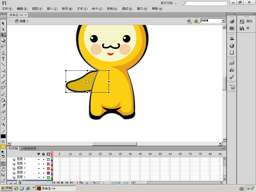Select the Eraser tool
This screenshot has width=256, height=192.
coord(3,112)
